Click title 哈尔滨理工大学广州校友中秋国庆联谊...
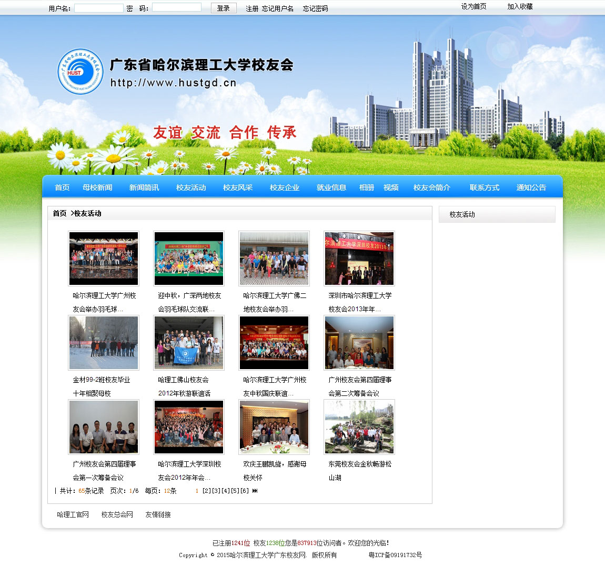The width and height of the screenshot is (605, 575). tap(275, 386)
